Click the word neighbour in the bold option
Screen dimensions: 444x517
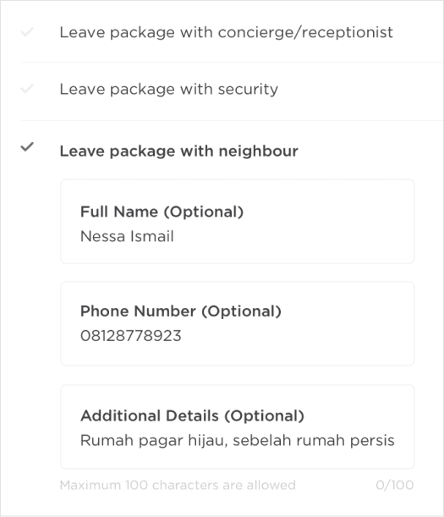(x=259, y=151)
